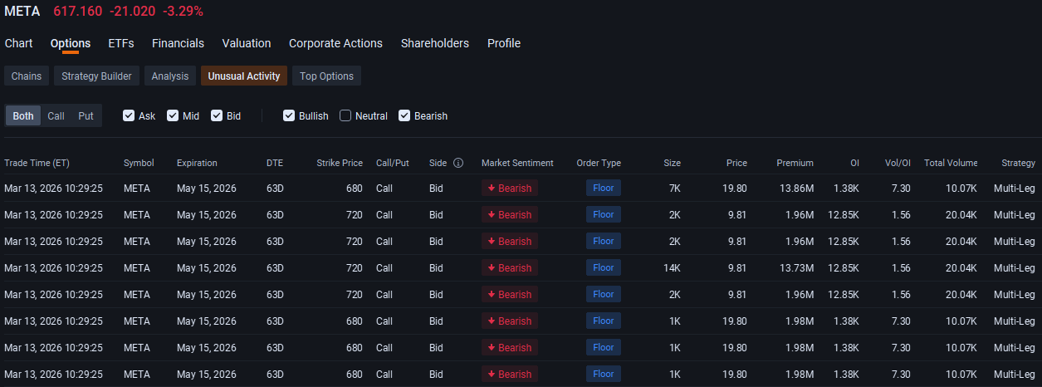Disable the Bearish sentiment checkbox

point(404,115)
